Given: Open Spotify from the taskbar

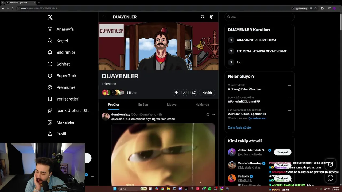Looking at the screenshot, I should (x=209, y=189).
